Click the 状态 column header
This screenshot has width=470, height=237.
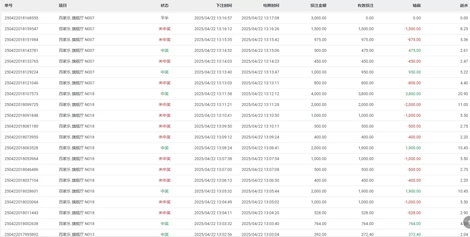[165, 6]
